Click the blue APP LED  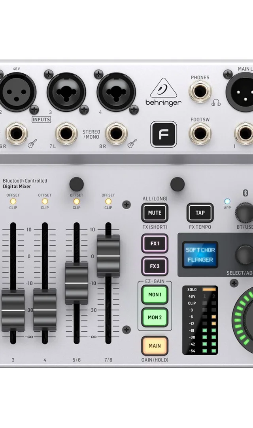click(x=227, y=201)
